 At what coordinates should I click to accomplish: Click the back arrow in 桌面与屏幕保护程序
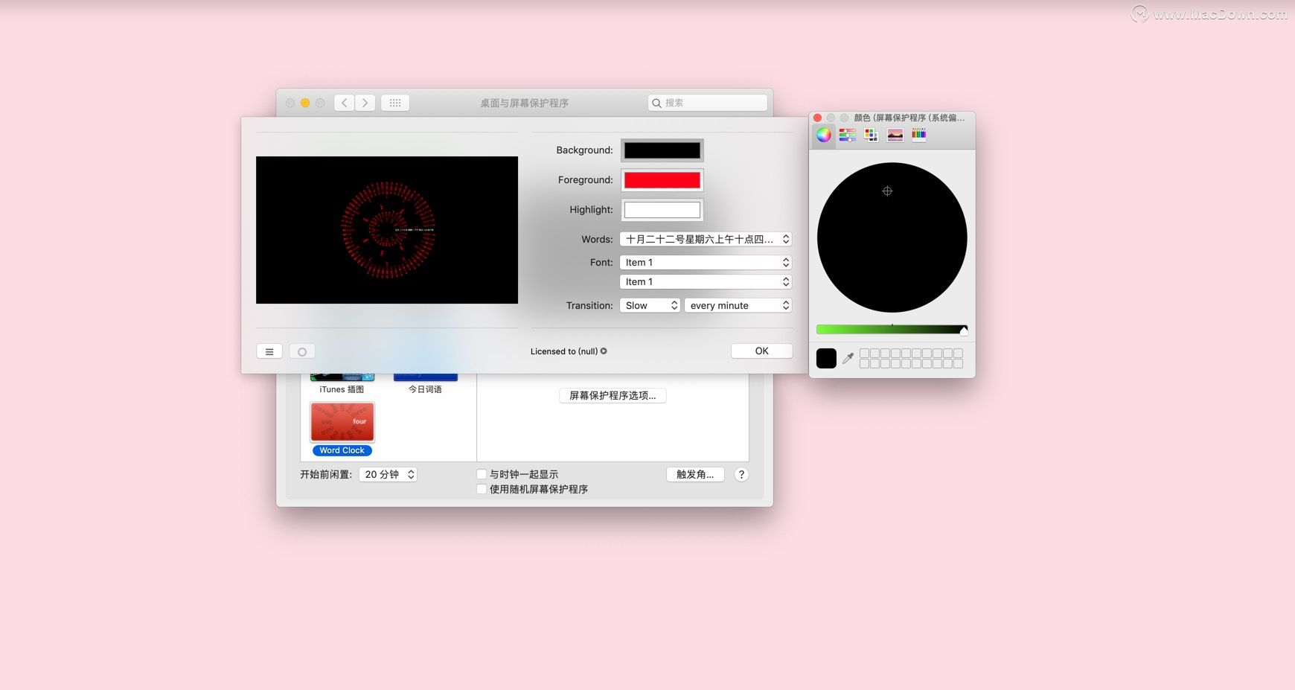point(344,103)
